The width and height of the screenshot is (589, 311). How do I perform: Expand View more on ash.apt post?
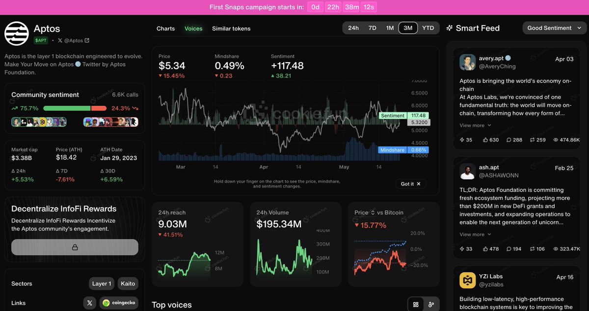click(475, 235)
